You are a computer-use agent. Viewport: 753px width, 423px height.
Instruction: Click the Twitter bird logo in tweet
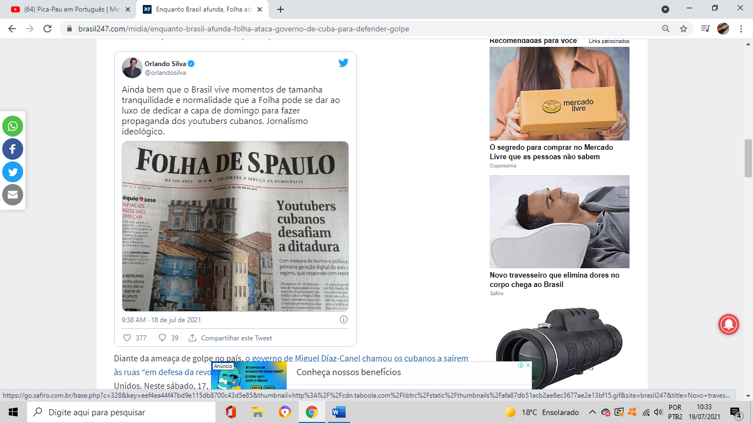point(343,63)
